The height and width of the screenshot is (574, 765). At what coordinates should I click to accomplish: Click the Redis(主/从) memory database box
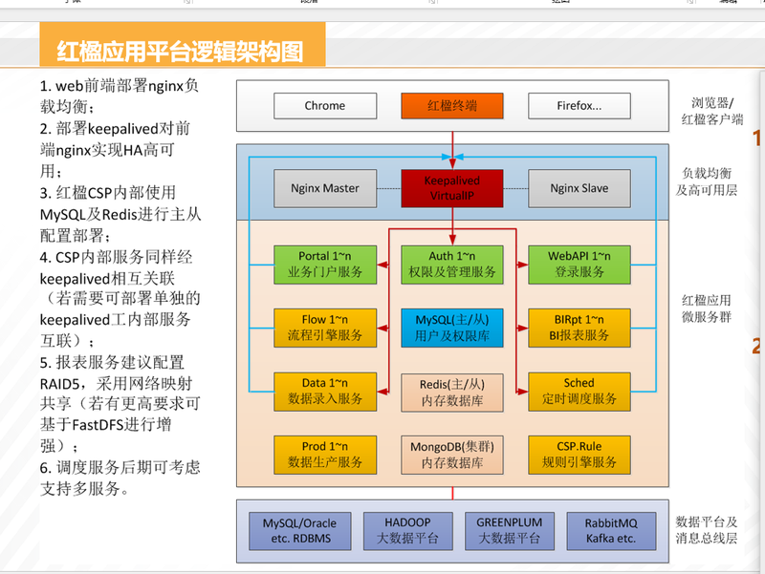[x=452, y=393]
